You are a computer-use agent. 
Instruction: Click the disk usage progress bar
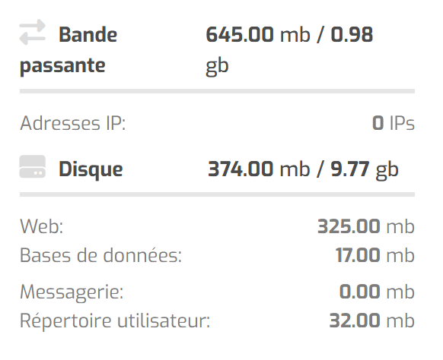217,194
